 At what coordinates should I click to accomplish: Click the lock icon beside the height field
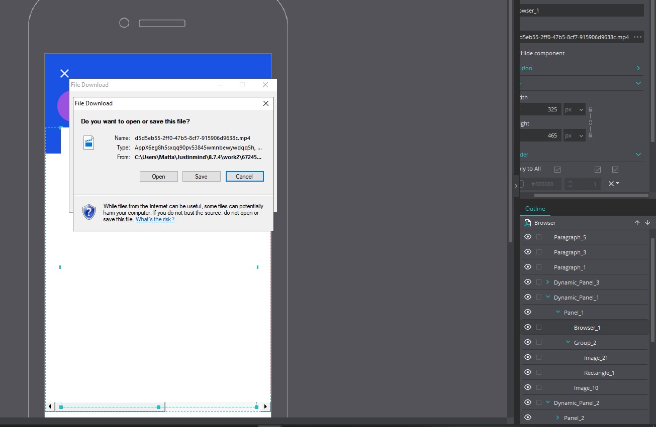[590, 135]
